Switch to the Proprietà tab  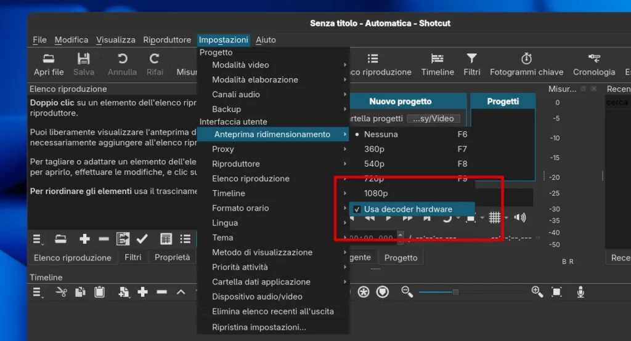(x=173, y=257)
